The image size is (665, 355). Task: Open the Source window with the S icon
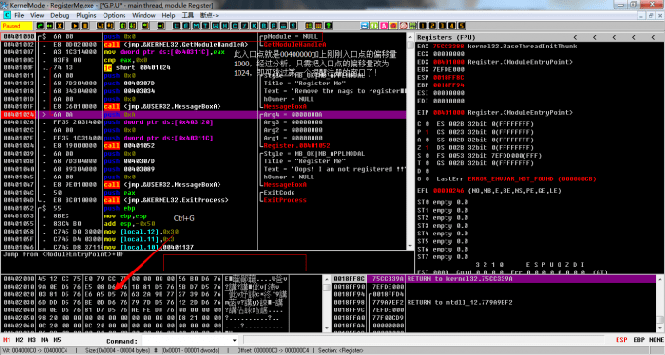[x=293, y=26]
